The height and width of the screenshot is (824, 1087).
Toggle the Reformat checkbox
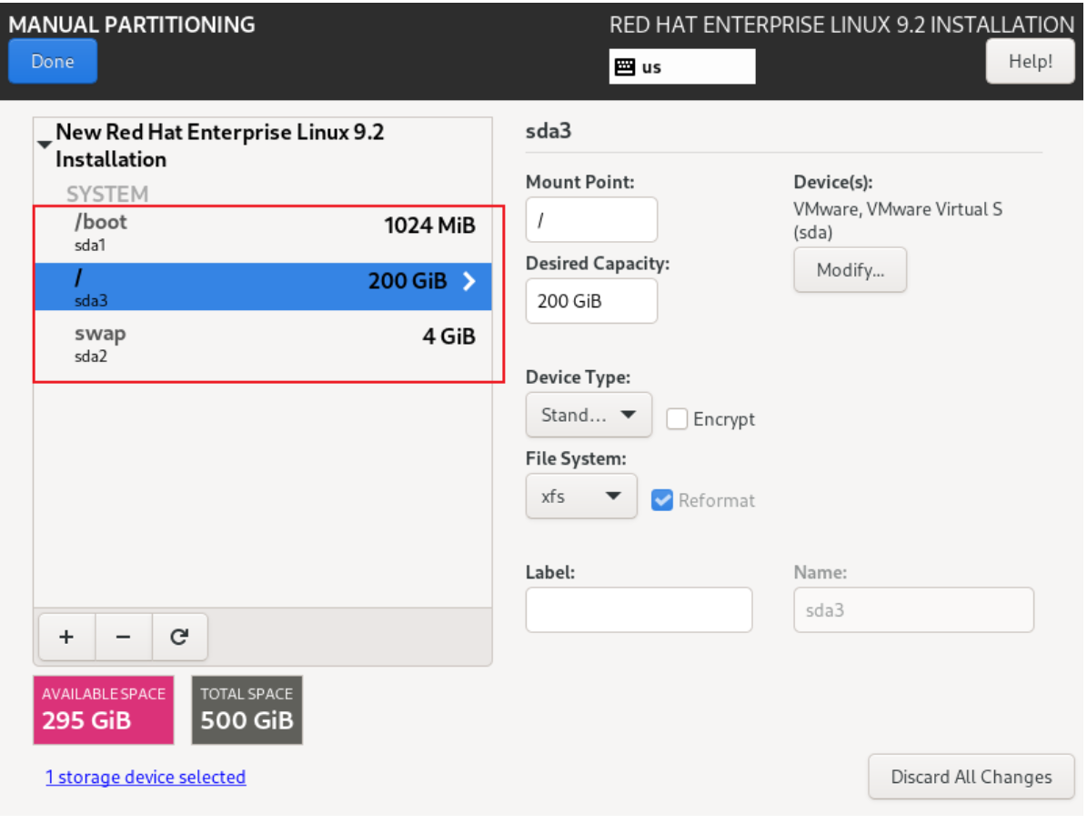coord(662,501)
